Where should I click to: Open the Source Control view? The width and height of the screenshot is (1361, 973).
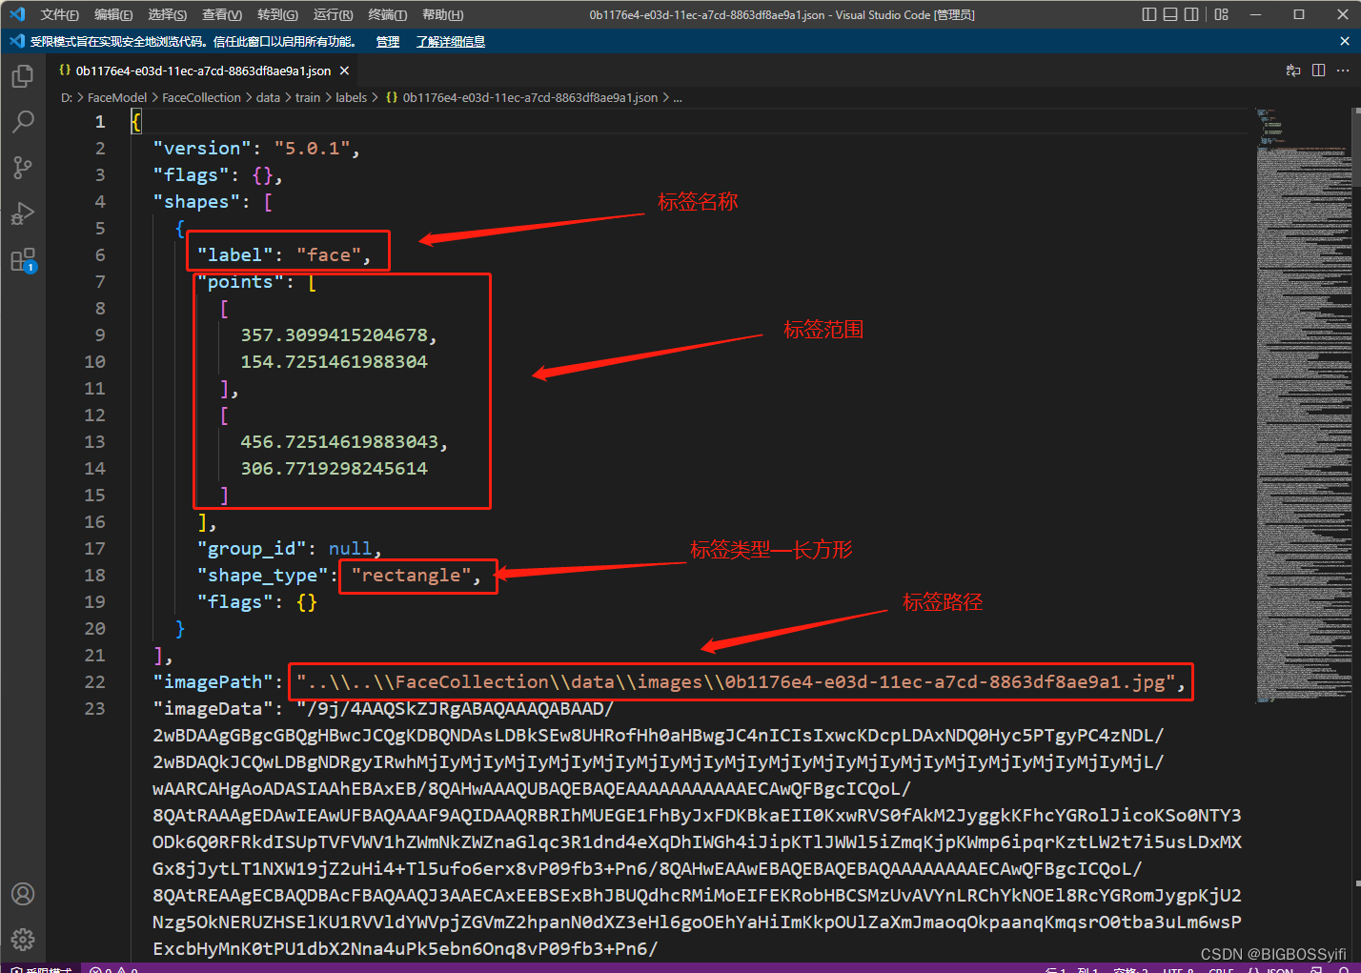[23, 168]
